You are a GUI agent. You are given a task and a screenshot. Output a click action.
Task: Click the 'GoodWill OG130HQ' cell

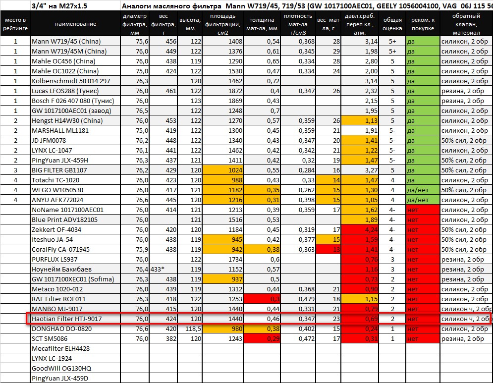75,368
